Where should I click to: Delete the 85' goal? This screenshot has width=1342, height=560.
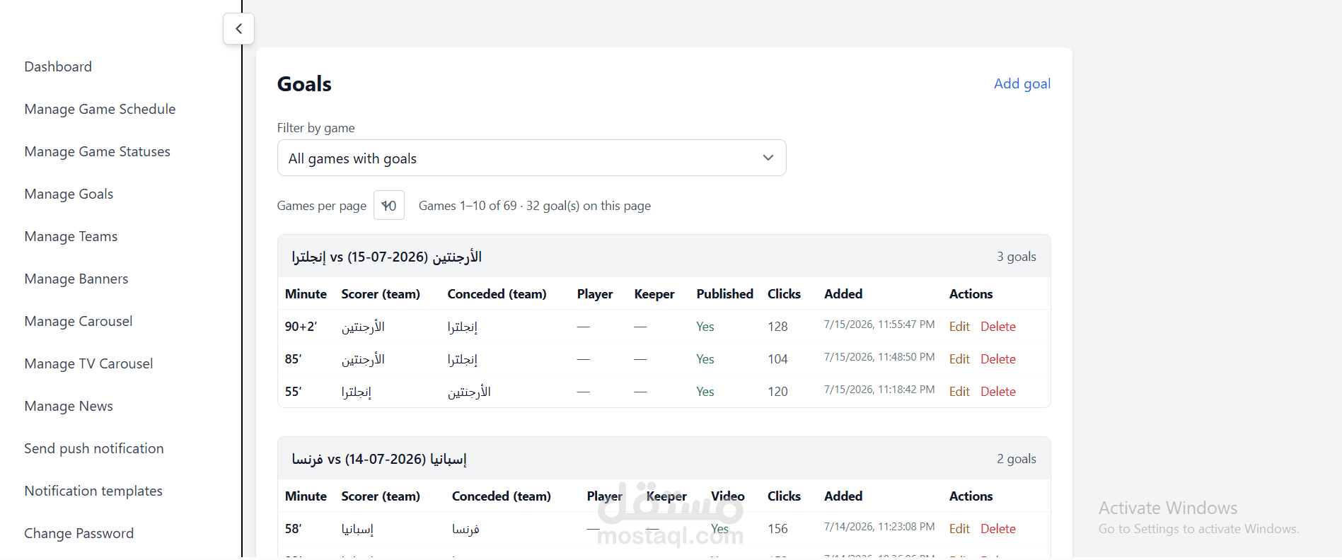click(x=998, y=359)
